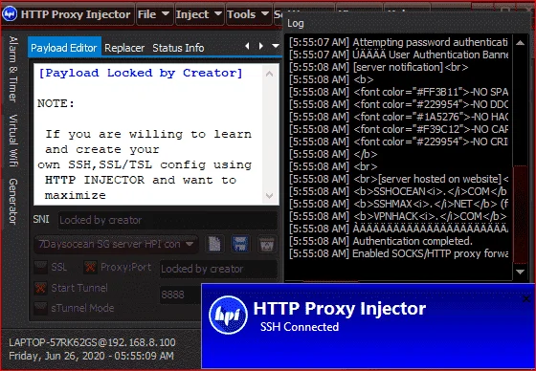Click the Log panel scrollbar thumb
Image resolution: width=536 pixels, height=371 pixels.
(x=521, y=214)
